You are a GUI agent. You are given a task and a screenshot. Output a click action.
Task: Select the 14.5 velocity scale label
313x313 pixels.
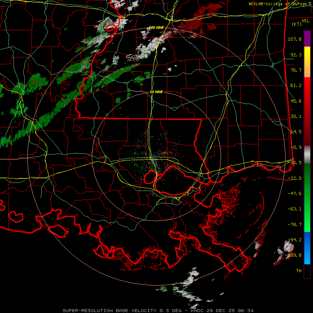click(x=296, y=132)
